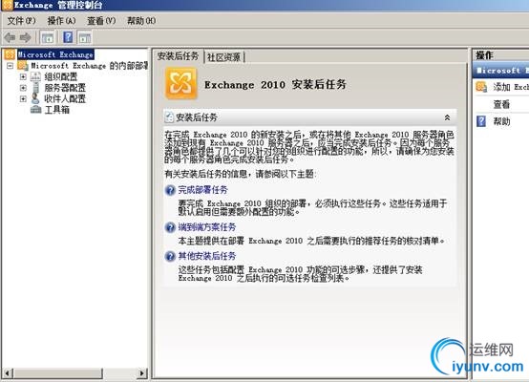Select the 收件人配置 tree item
The height and width of the screenshot is (382, 529).
[x=65, y=98]
